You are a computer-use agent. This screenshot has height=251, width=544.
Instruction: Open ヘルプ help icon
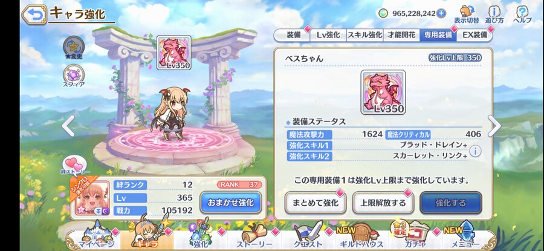tap(522, 15)
